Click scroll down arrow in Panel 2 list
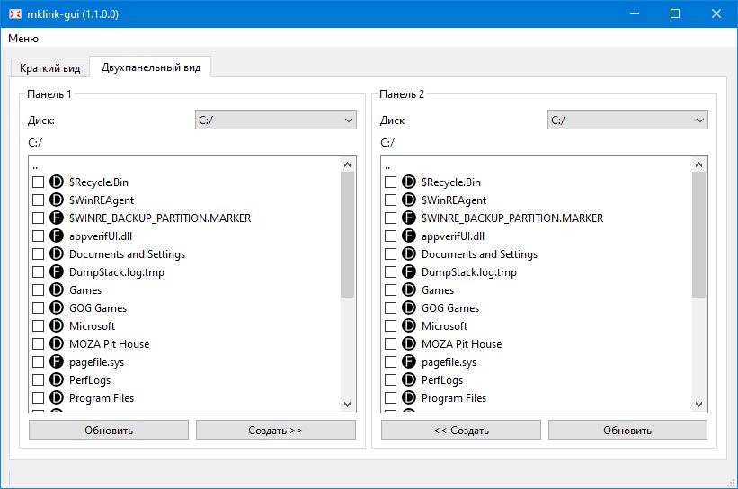Viewport: 738px width, 489px height. click(x=699, y=404)
